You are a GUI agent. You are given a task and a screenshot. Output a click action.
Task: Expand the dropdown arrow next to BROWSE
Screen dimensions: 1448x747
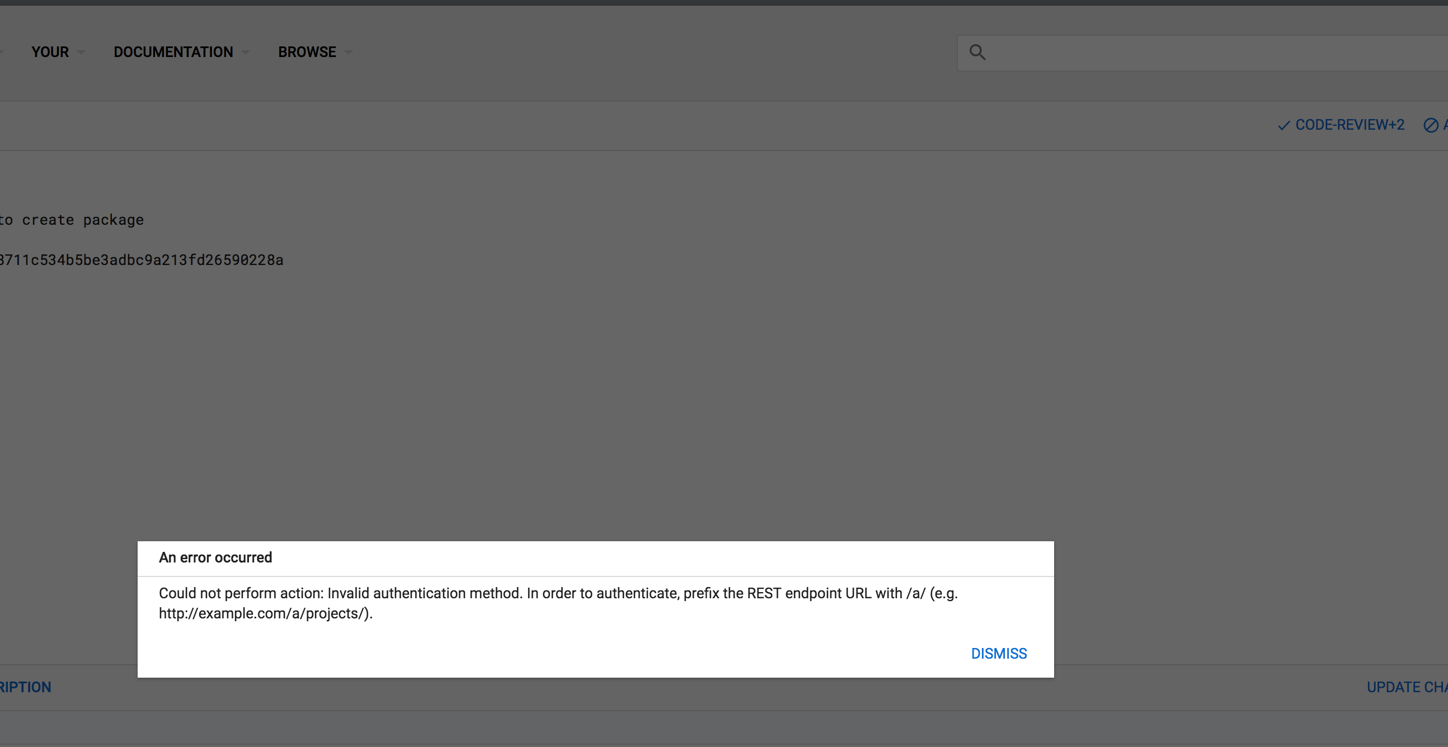[x=349, y=52]
